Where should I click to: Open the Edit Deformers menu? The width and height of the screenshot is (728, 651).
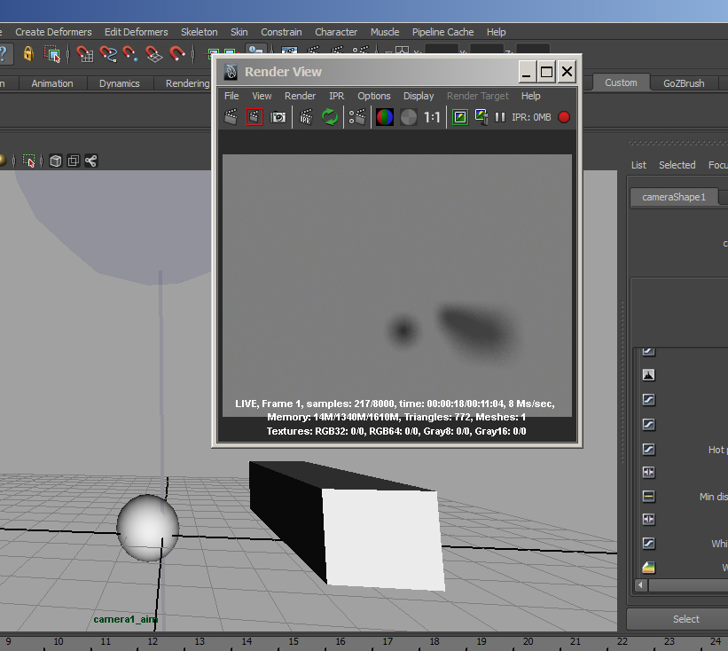click(x=136, y=32)
